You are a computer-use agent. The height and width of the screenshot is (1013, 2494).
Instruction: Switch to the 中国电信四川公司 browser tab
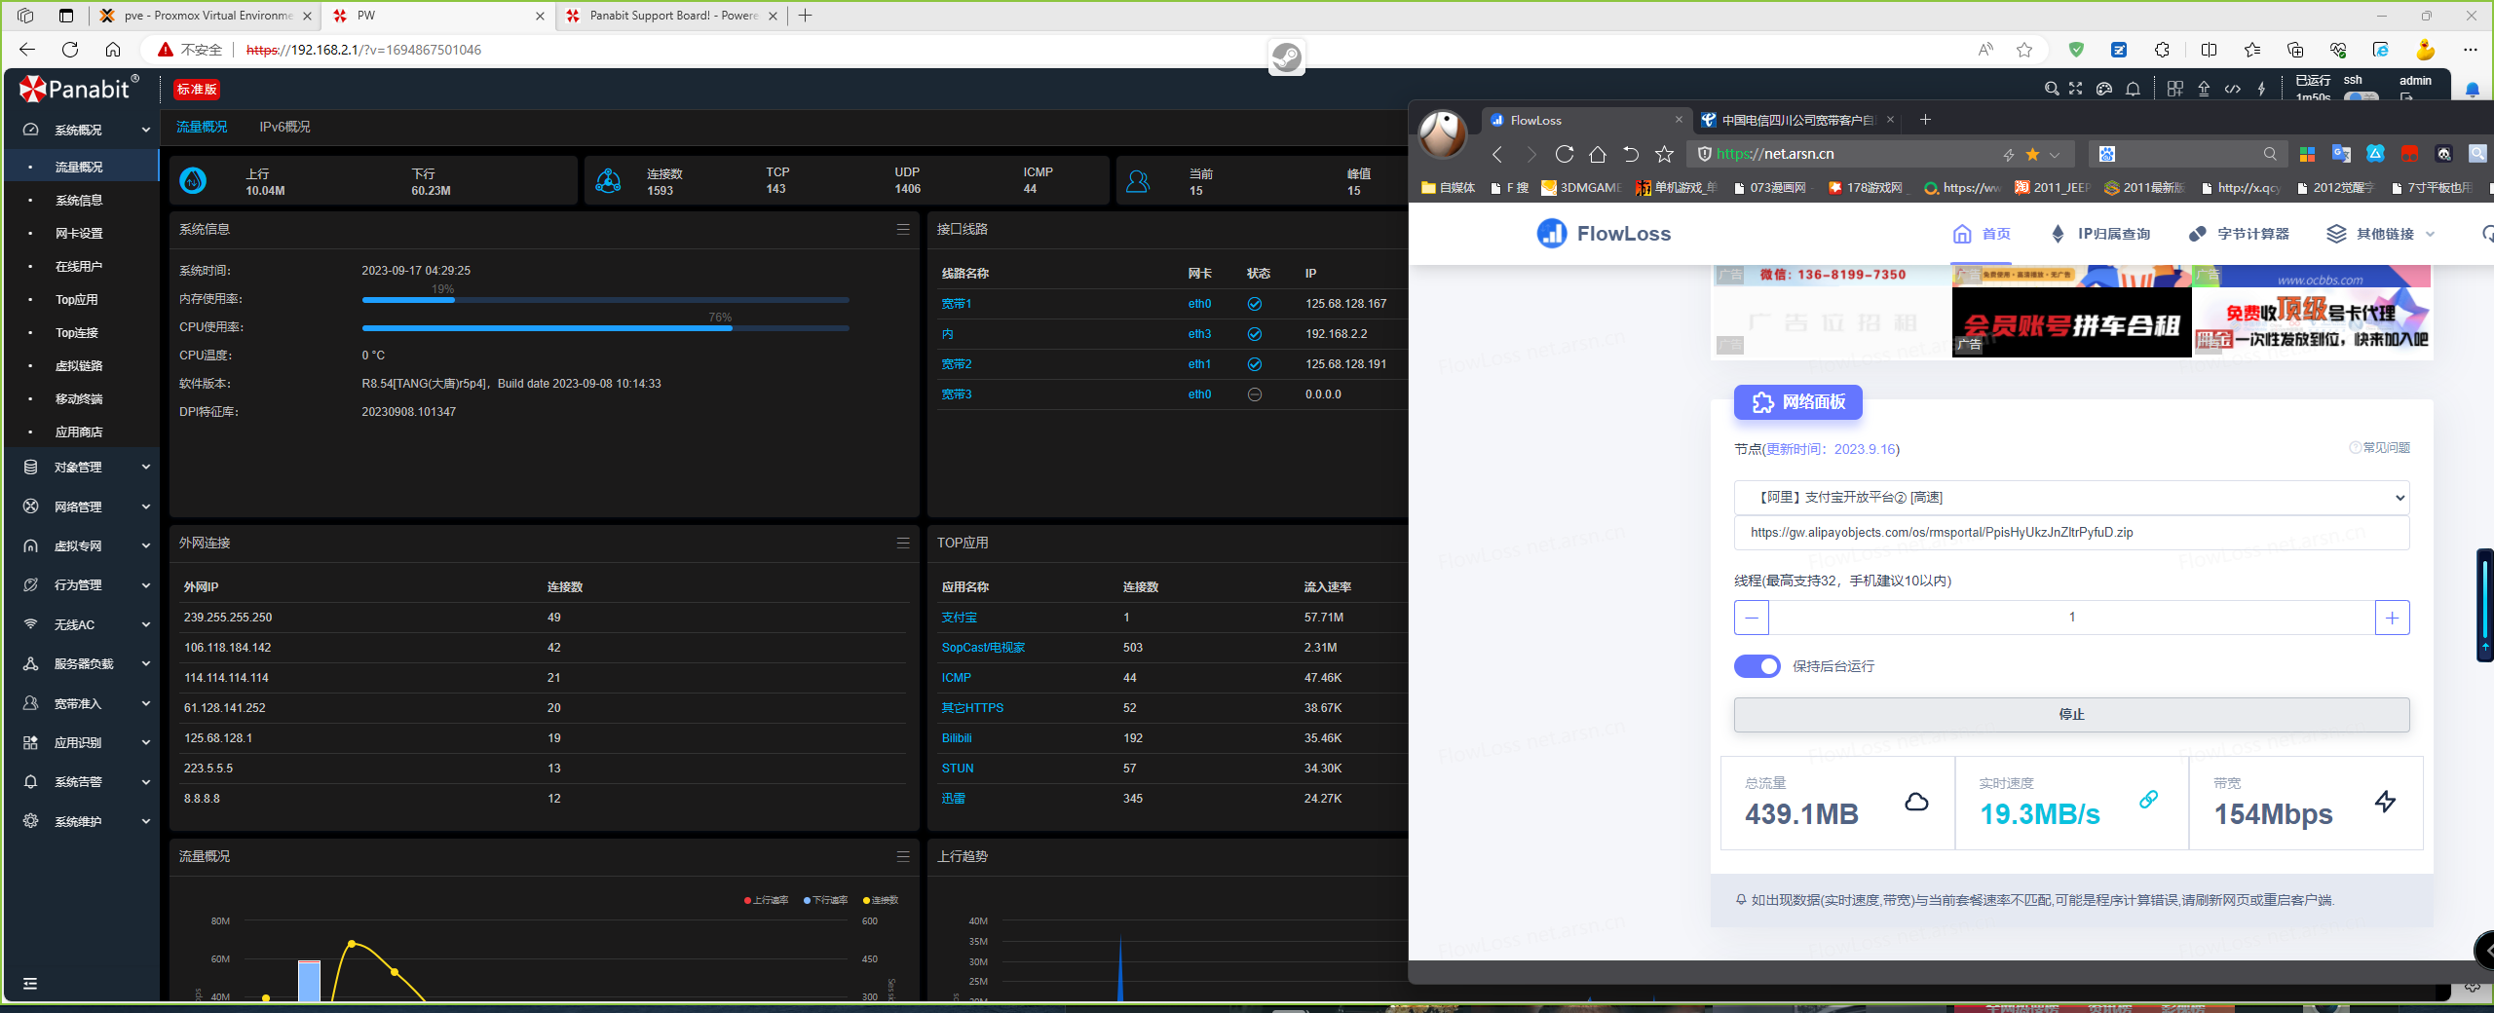point(1797,120)
